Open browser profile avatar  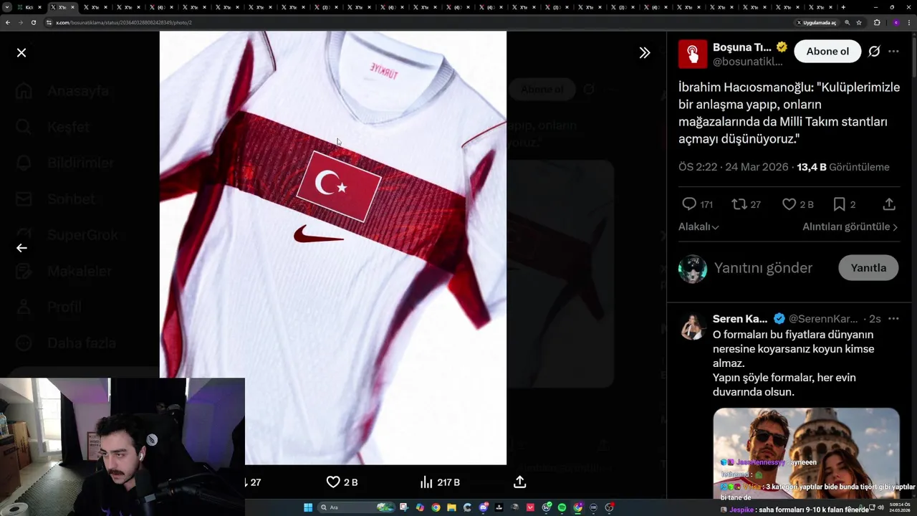coord(896,22)
